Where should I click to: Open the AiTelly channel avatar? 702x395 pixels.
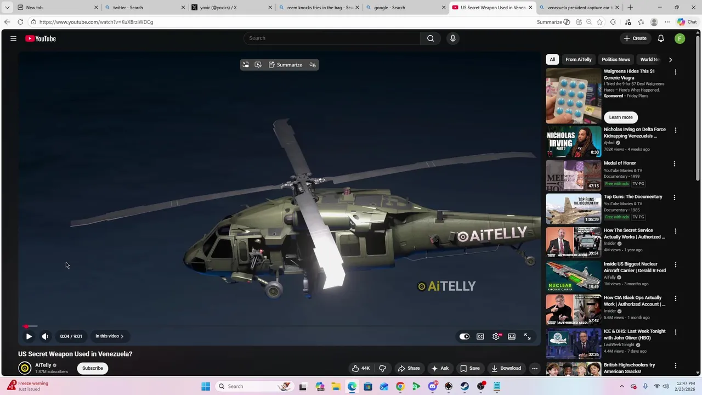(25, 368)
